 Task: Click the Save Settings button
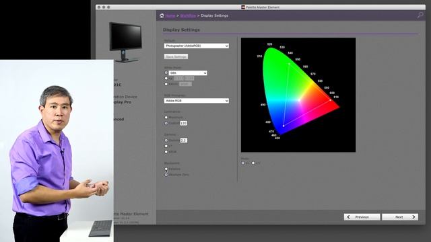pos(176,56)
